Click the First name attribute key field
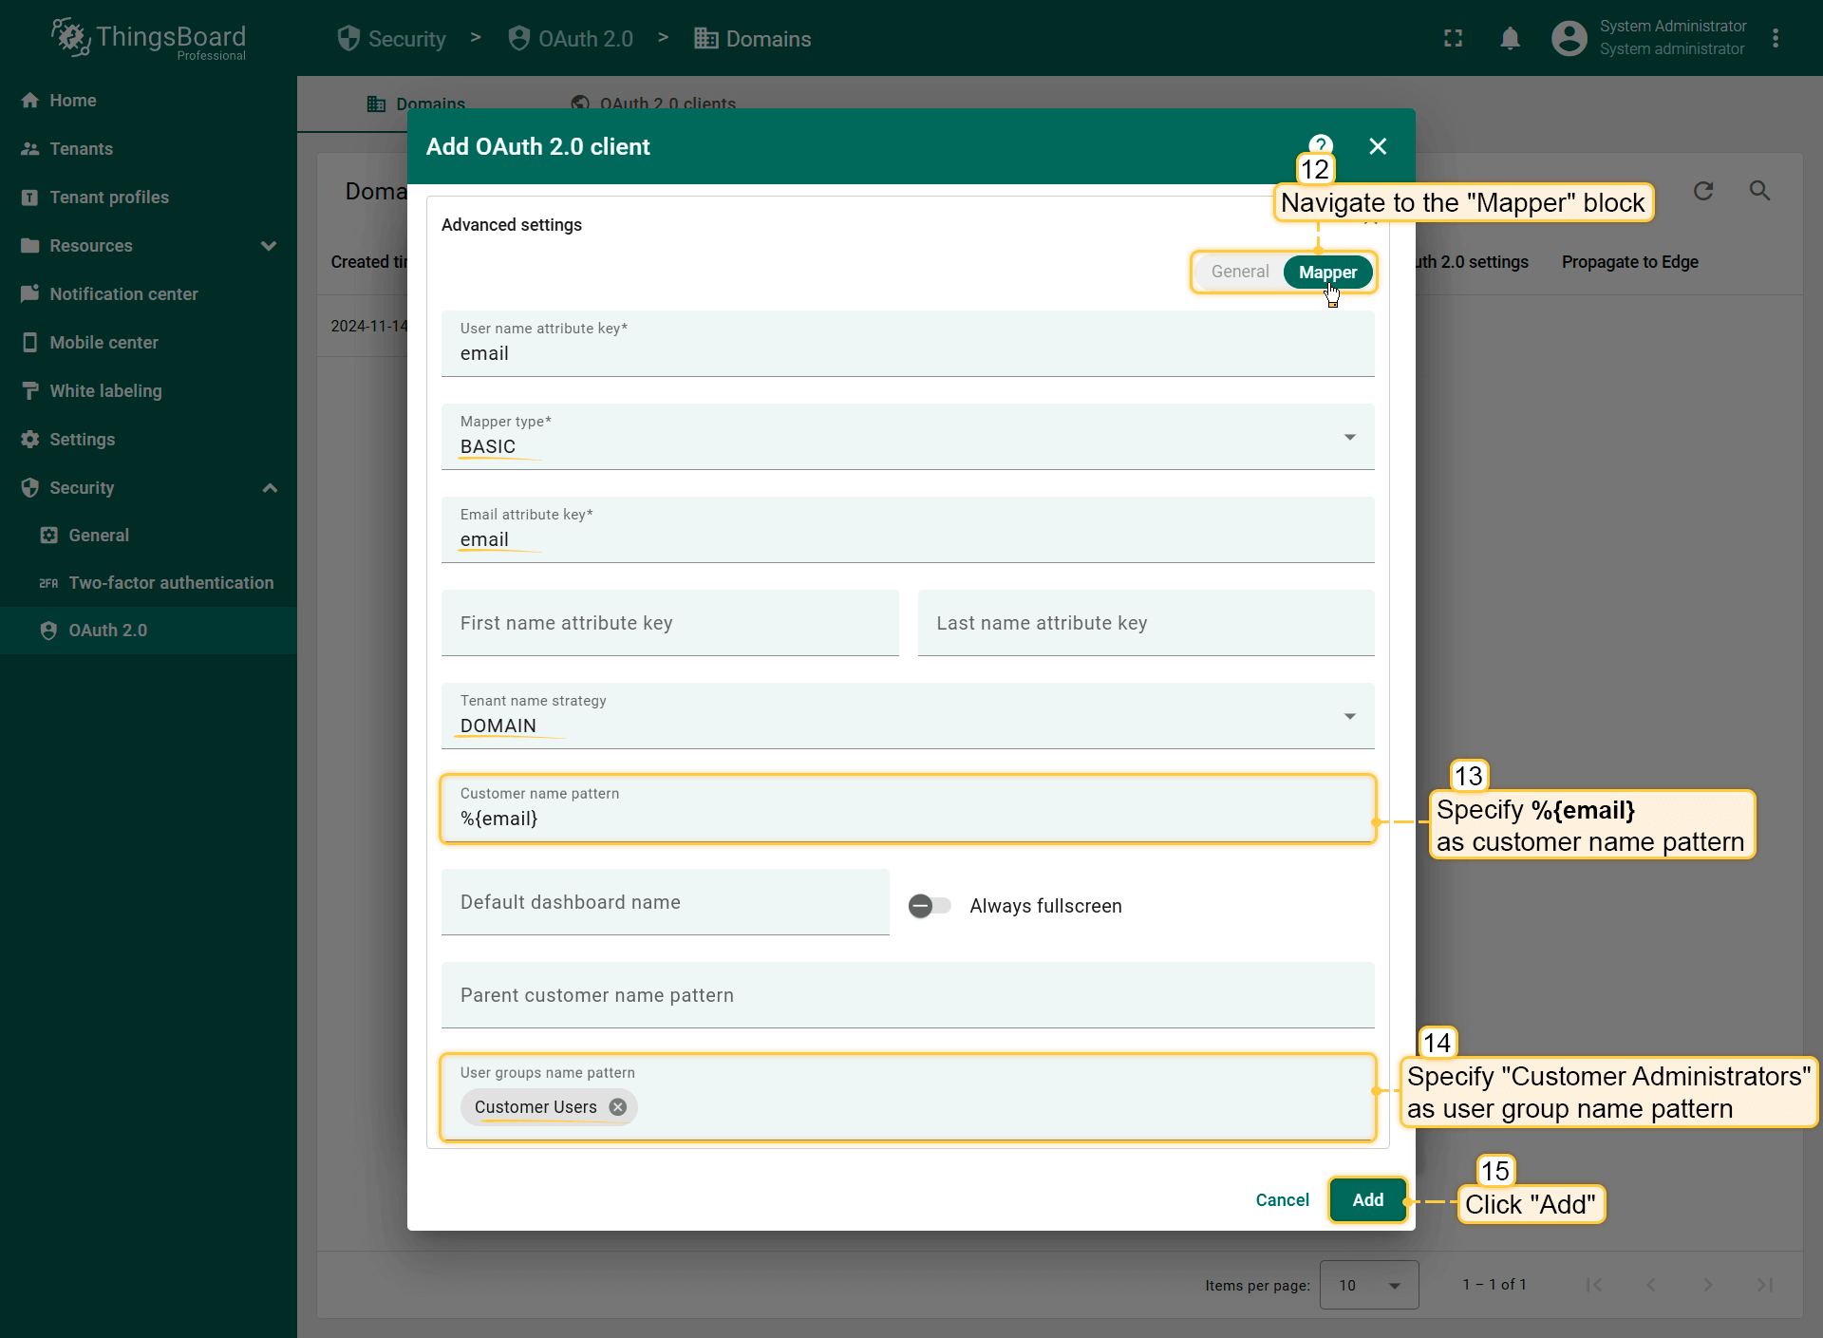1823x1338 pixels. (x=669, y=624)
